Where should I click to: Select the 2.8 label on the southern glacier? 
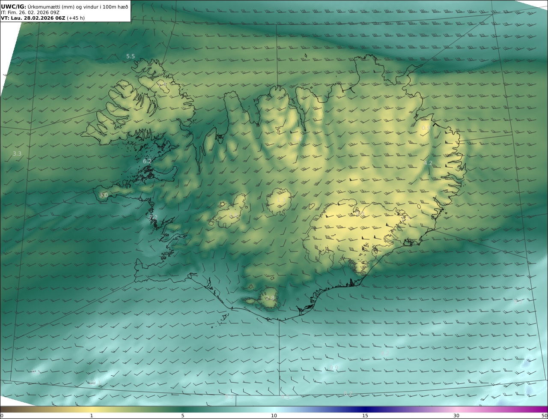[x=270, y=298]
